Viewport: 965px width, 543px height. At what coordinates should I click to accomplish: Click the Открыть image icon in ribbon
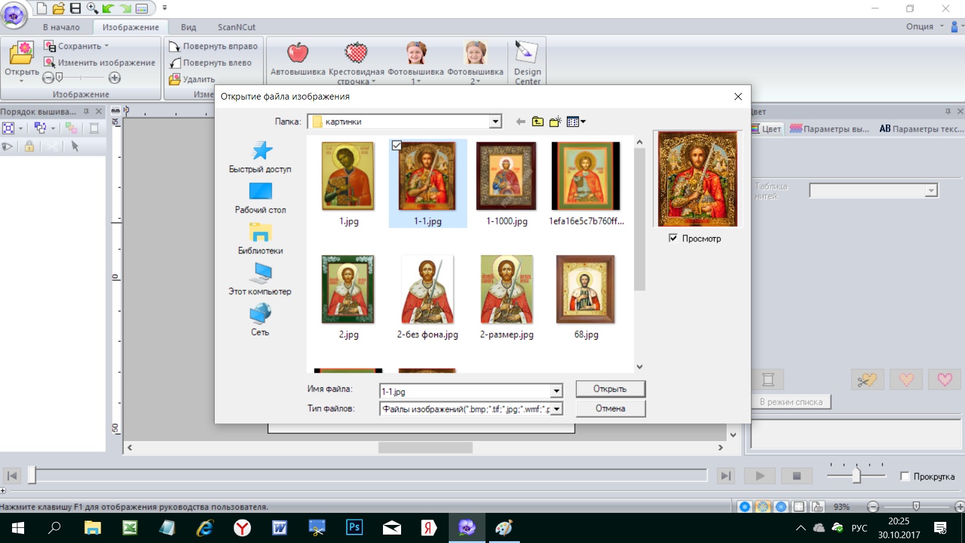(22, 53)
